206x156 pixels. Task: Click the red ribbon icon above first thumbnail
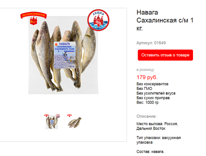[46, 115]
